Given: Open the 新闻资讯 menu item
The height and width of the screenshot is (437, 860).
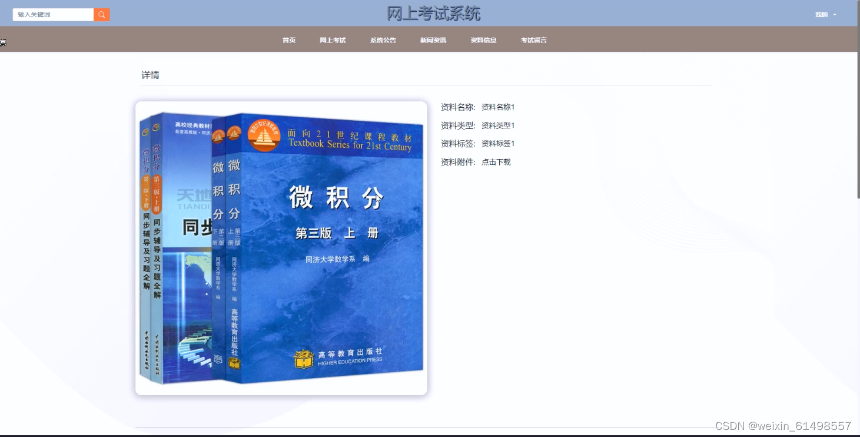Looking at the screenshot, I should coord(433,40).
